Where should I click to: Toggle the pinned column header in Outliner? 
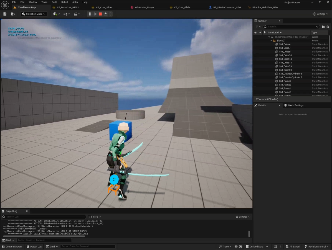pos(265,32)
